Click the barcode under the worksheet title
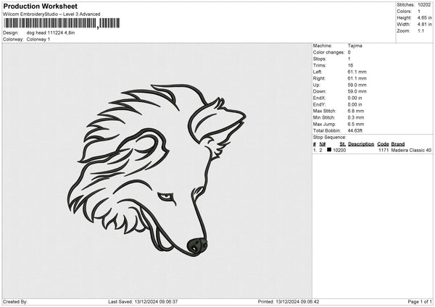 (59, 23)
